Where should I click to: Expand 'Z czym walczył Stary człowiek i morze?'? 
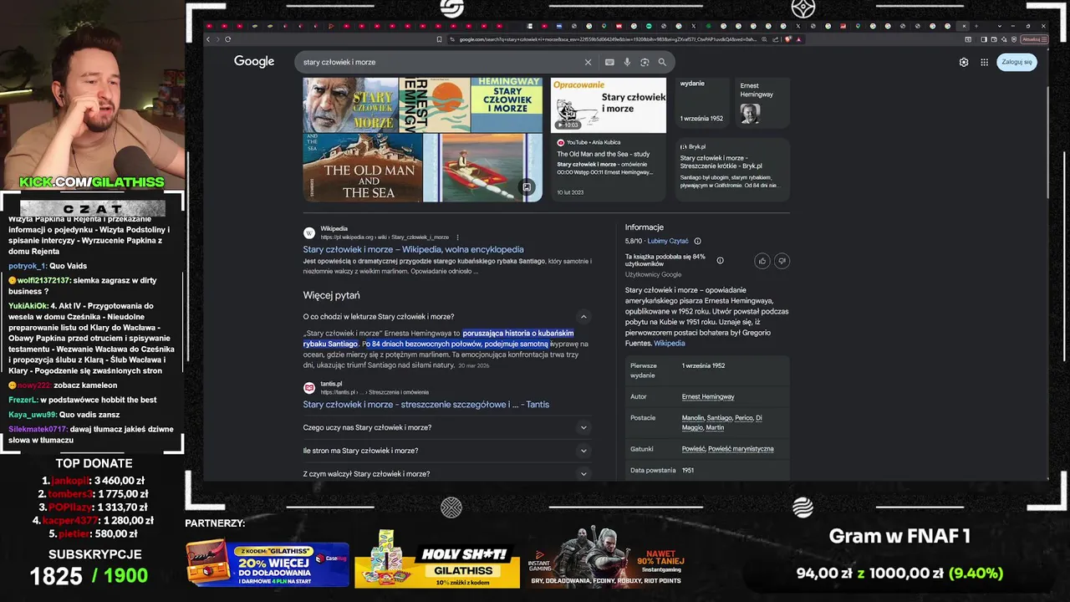446,474
